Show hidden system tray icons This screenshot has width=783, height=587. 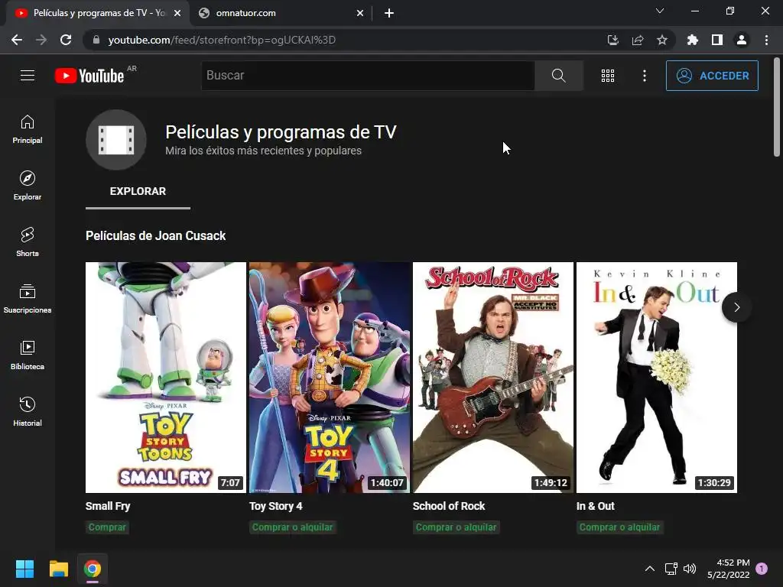(x=650, y=569)
